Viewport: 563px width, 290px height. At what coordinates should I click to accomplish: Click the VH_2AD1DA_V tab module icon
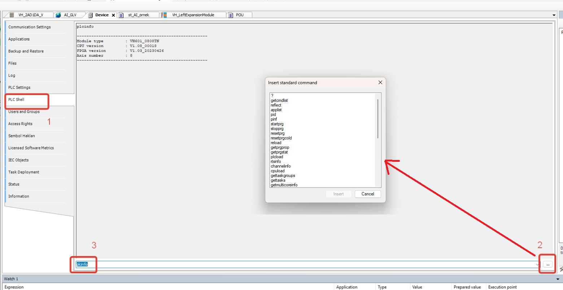[12, 15]
